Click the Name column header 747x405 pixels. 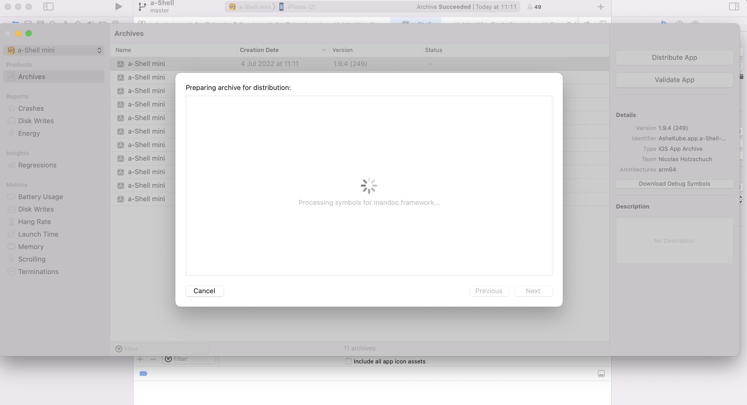tap(123, 50)
